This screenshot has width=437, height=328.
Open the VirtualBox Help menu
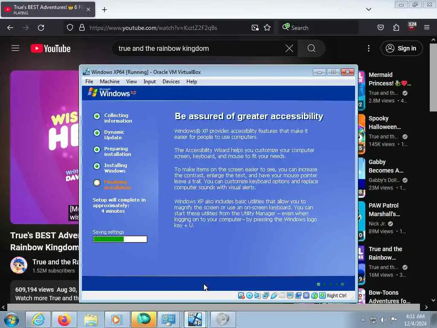click(192, 82)
